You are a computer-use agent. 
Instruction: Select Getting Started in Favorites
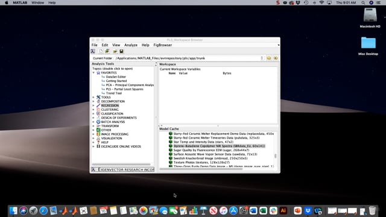116,81
